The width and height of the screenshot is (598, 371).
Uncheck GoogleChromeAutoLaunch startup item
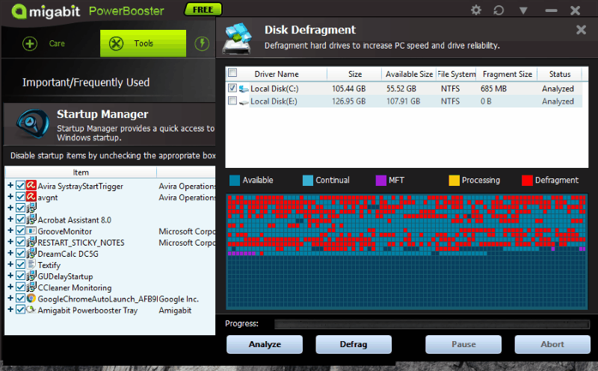pos(21,299)
